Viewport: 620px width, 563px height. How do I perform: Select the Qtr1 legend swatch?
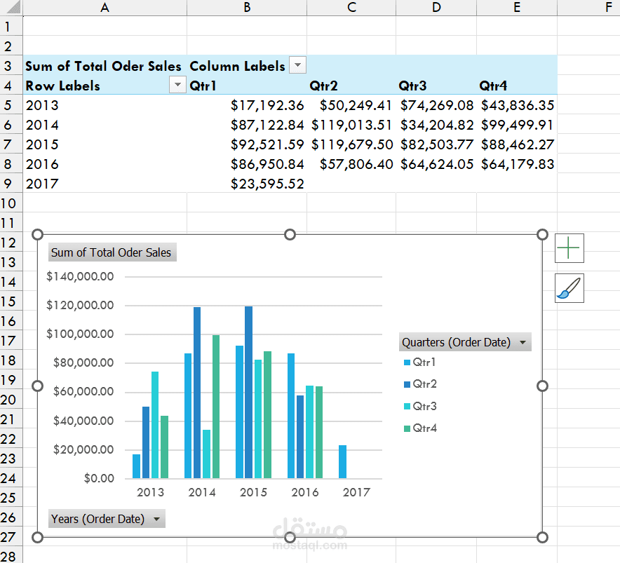click(407, 362)
